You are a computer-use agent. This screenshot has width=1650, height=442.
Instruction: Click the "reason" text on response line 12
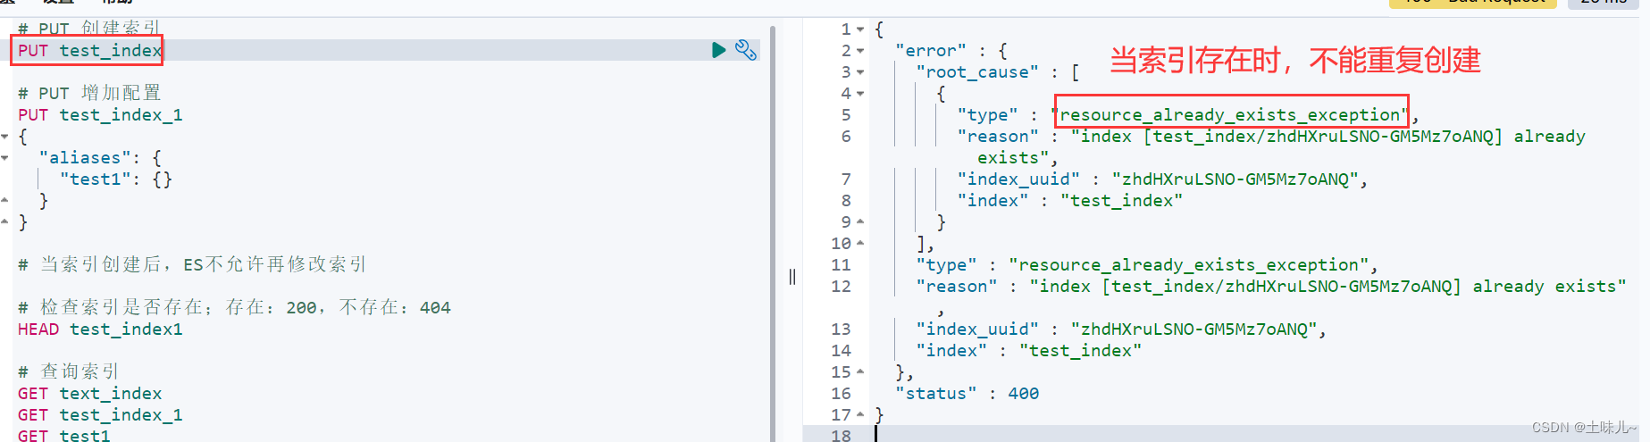coord(1270,287)
